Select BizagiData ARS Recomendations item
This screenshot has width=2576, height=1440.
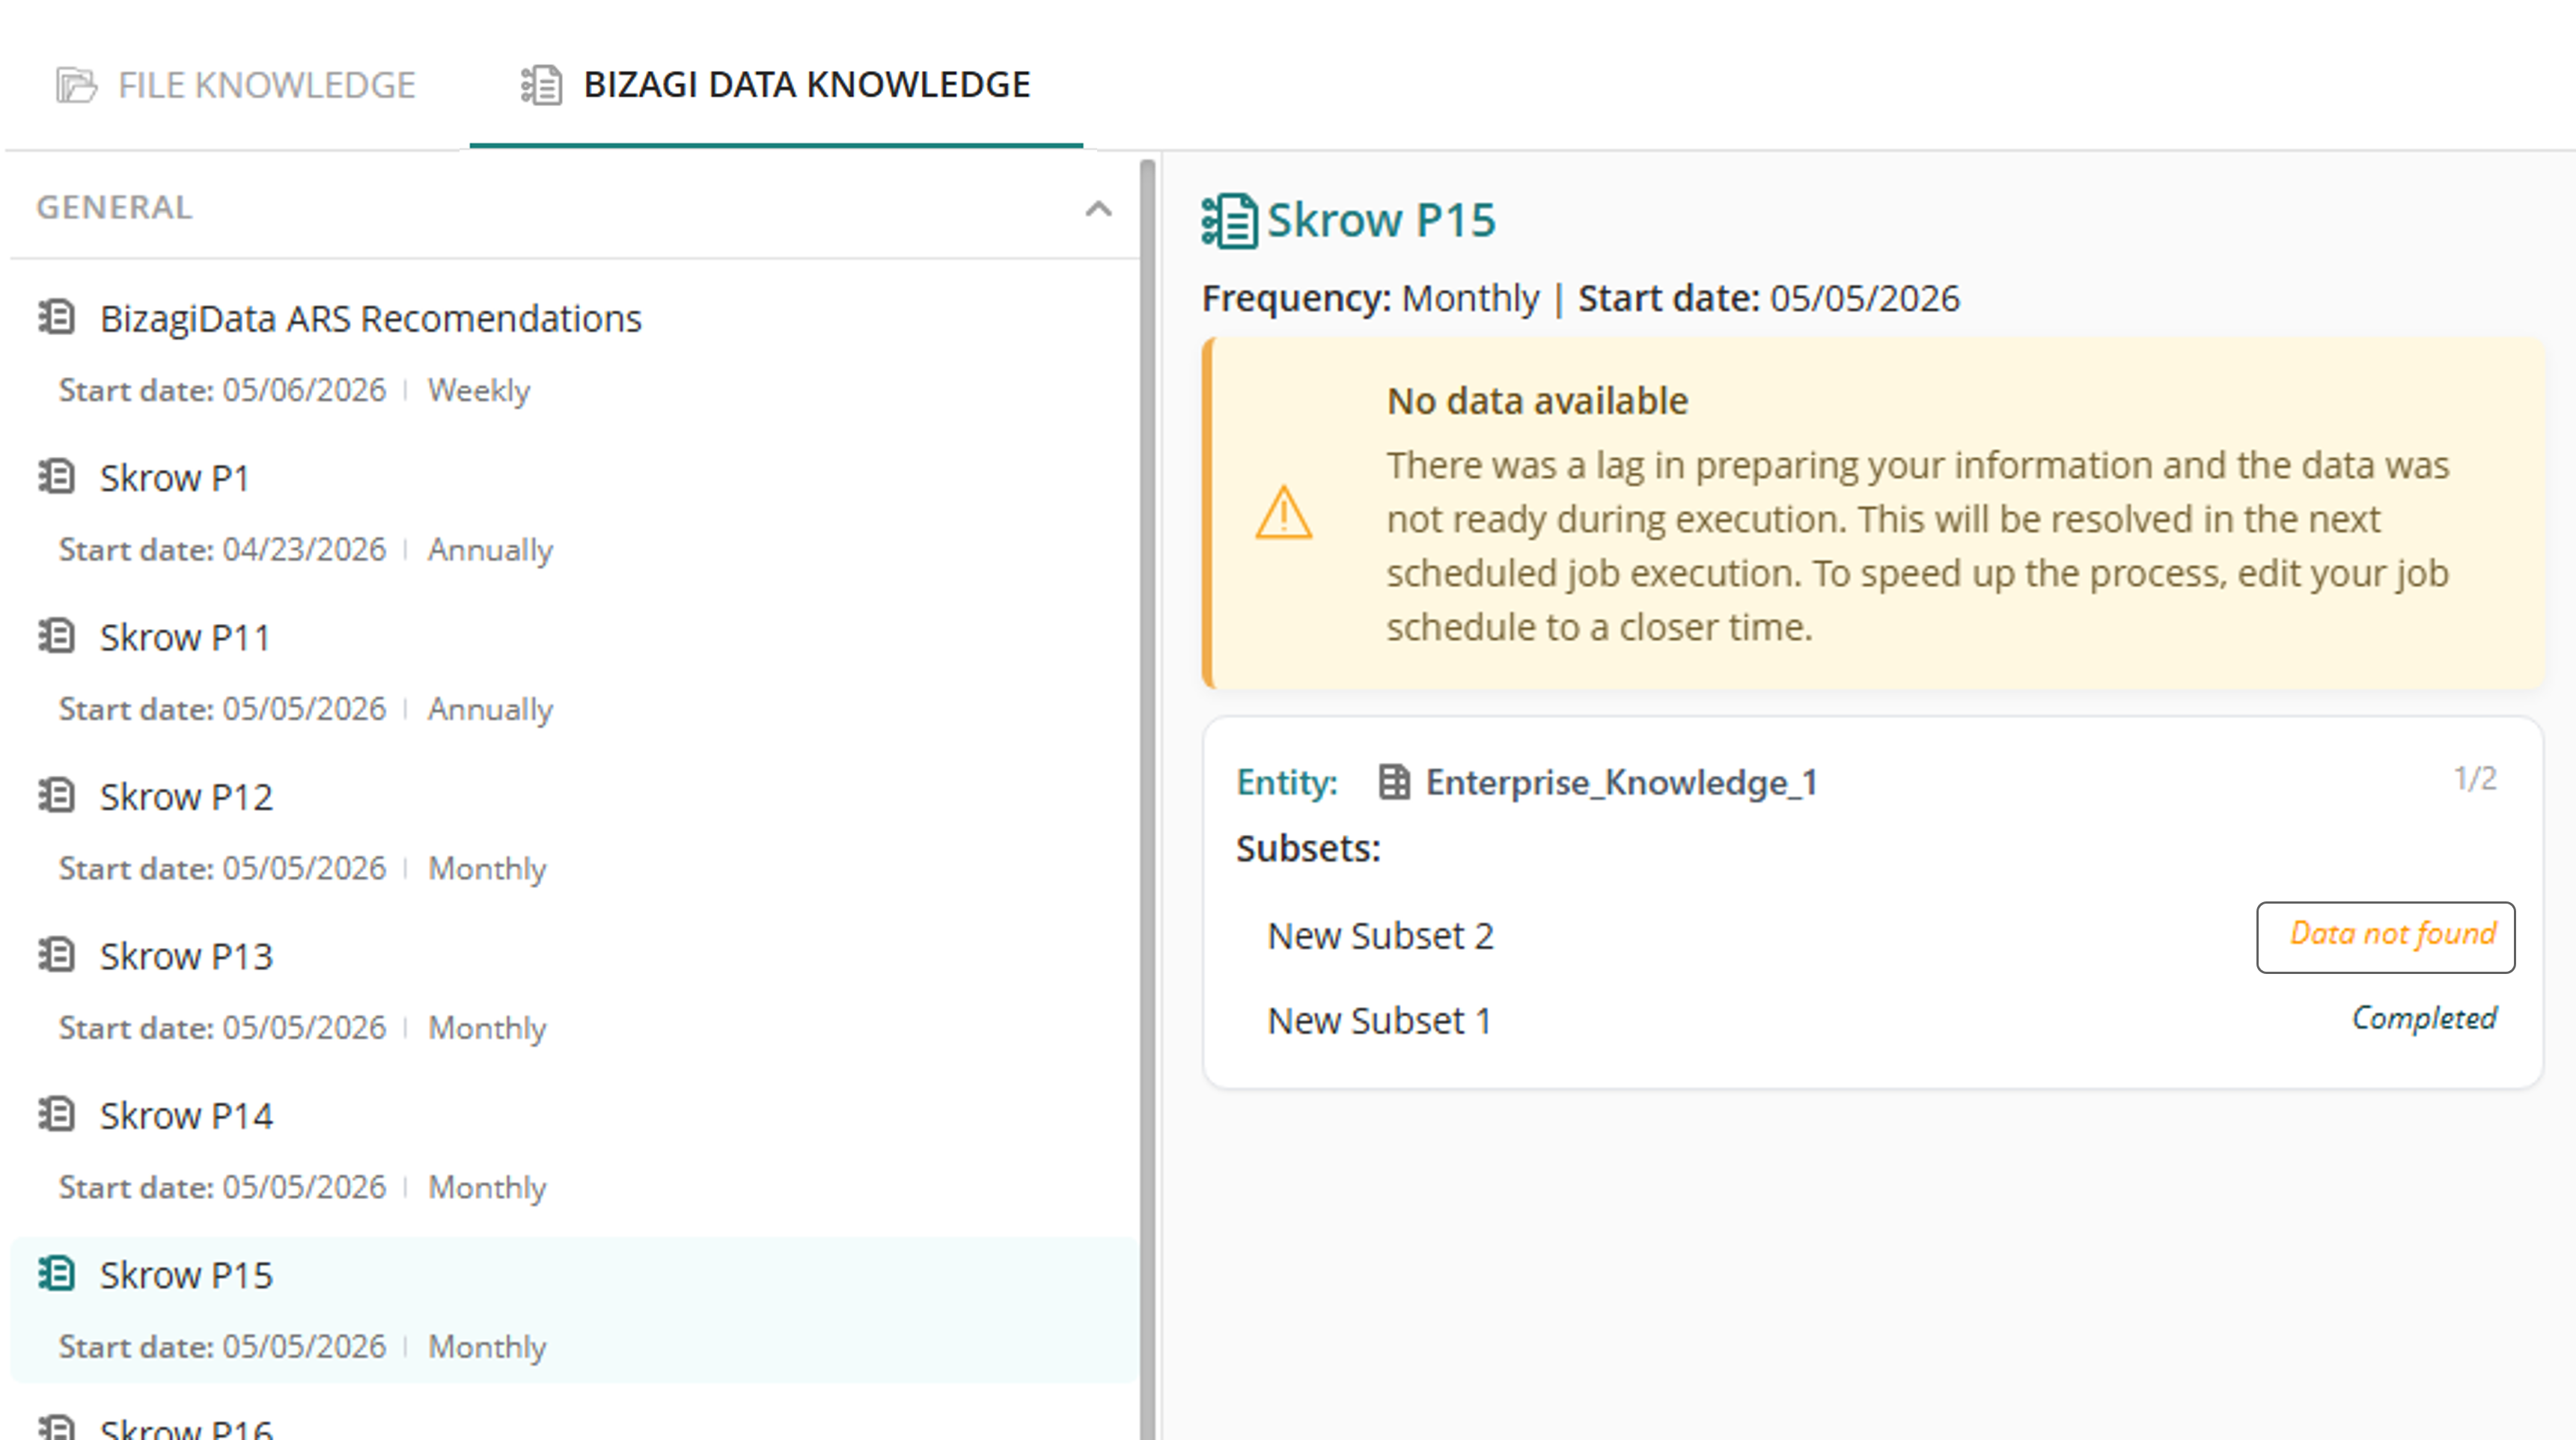[575, 353]
